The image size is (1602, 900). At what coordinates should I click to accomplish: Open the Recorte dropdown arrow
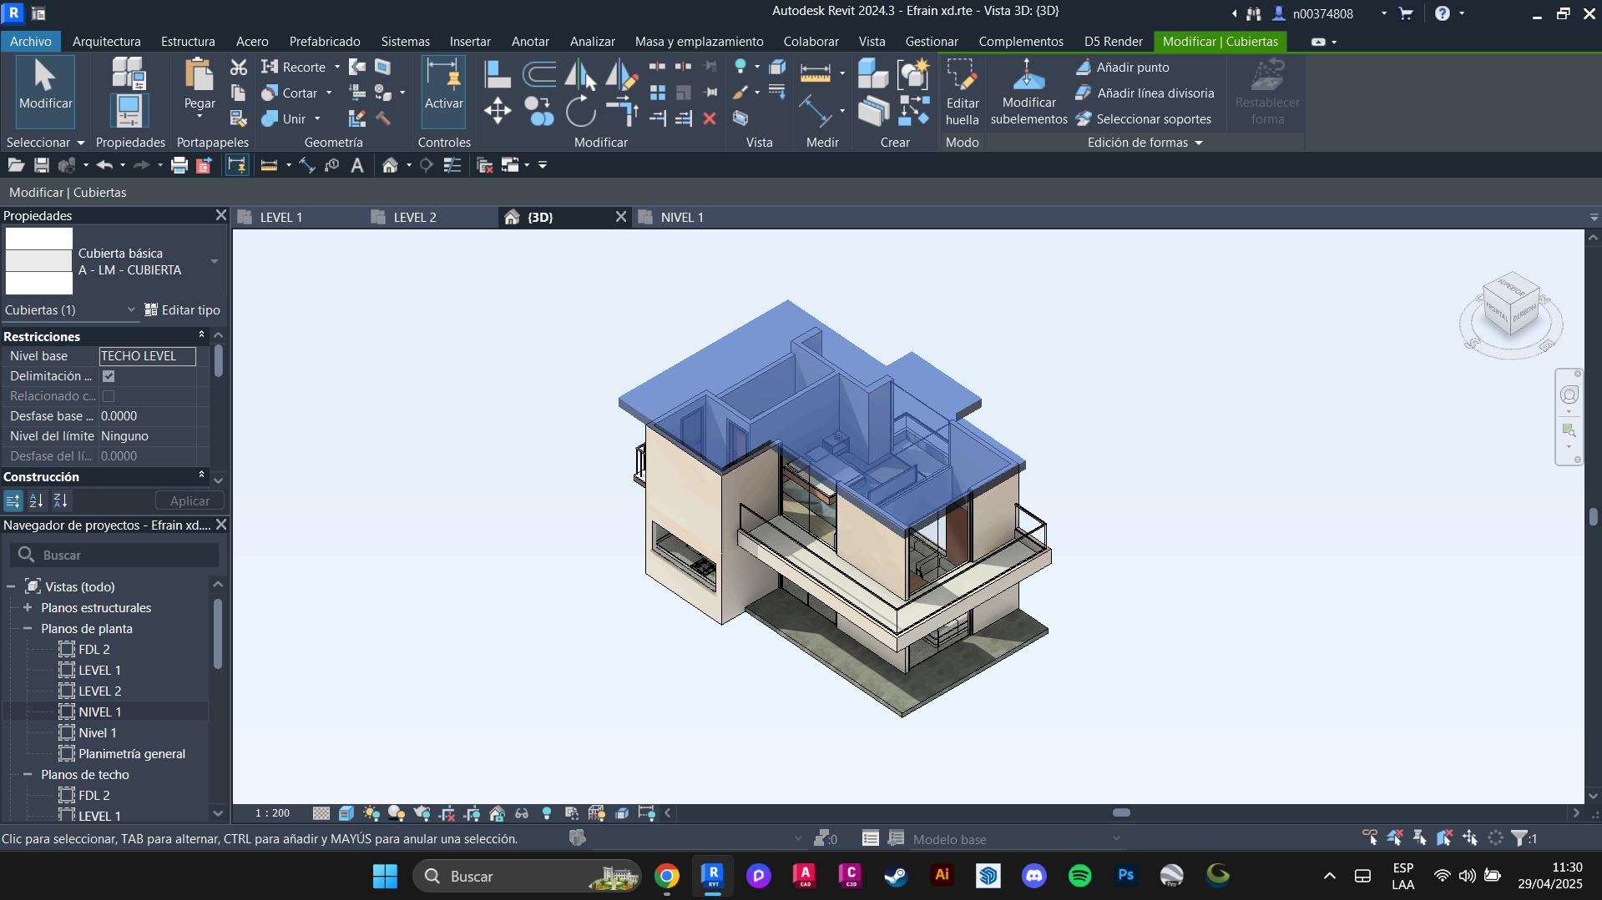point(337,67)
